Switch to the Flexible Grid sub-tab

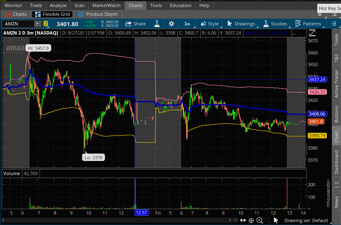[x=52, y=14]
